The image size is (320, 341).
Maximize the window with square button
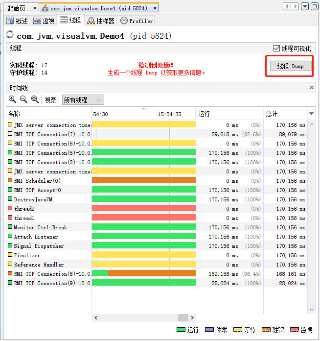click(x=314, y=6)
